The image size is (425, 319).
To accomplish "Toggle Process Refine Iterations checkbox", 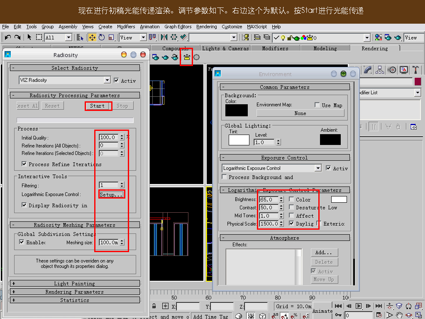I will [x=24, y=164].
